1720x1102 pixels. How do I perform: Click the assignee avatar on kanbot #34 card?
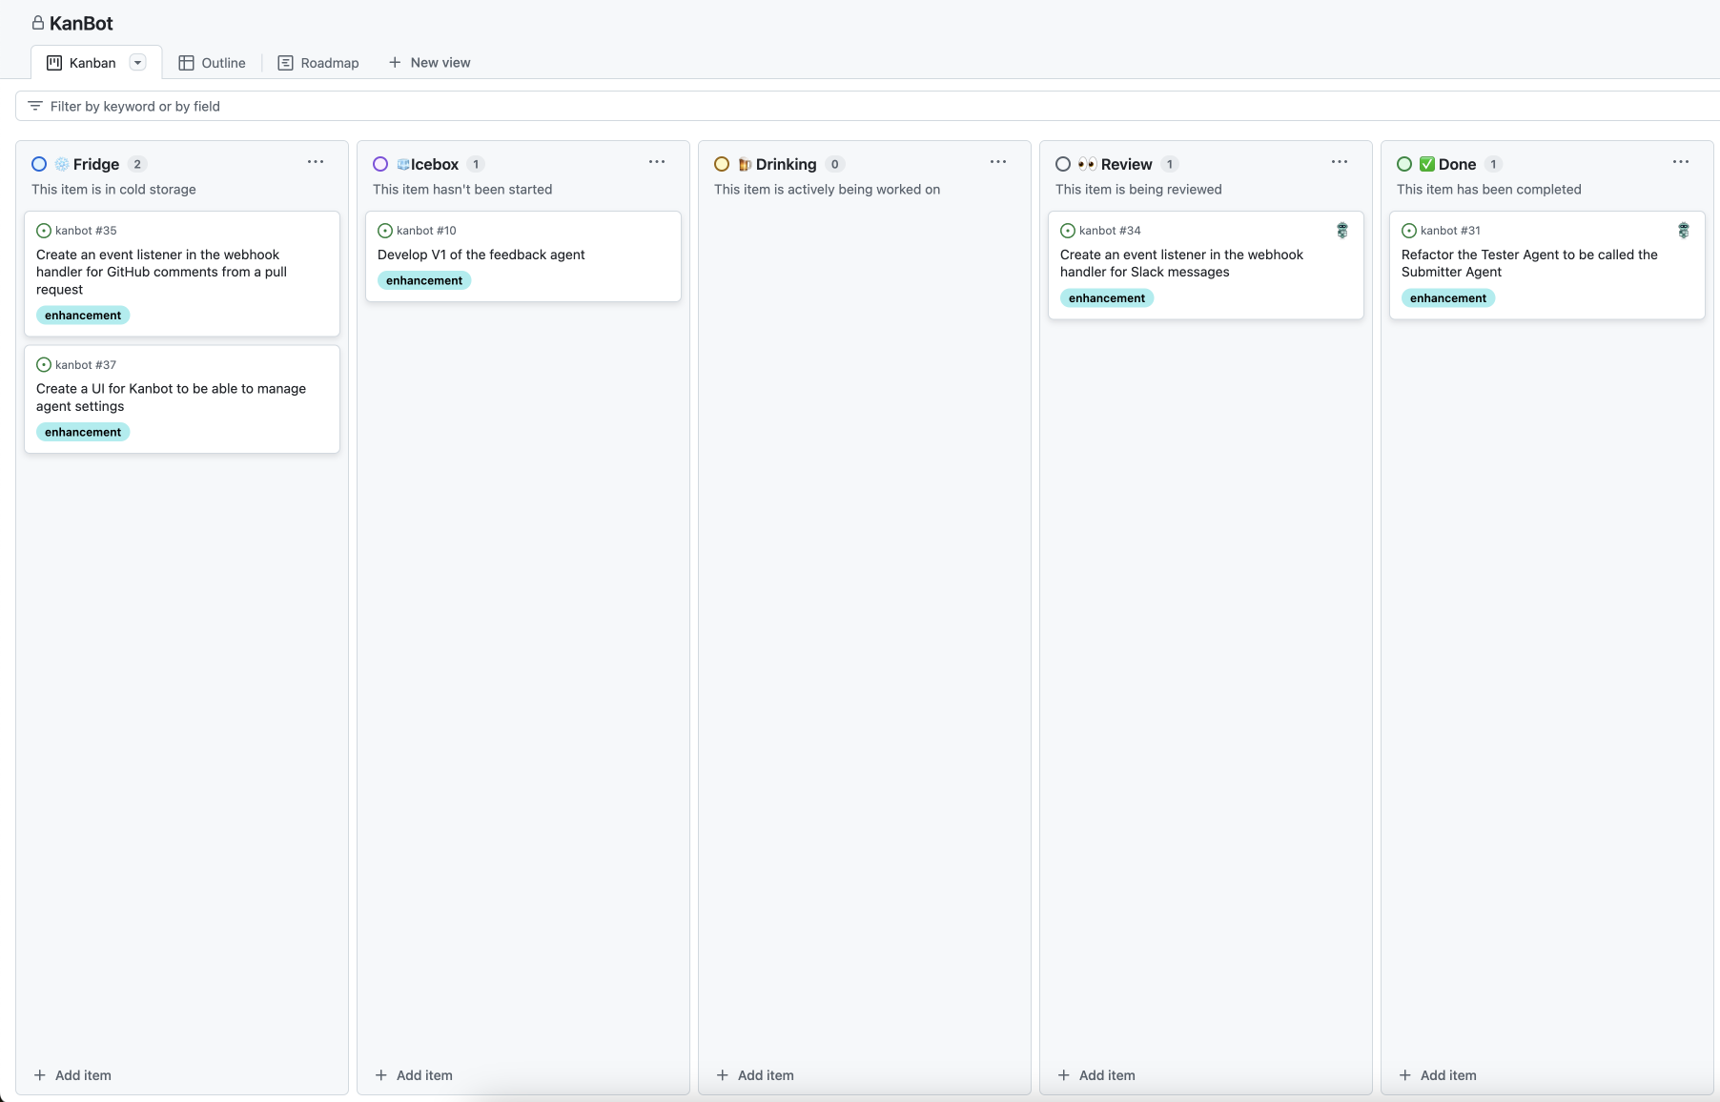1341,230
